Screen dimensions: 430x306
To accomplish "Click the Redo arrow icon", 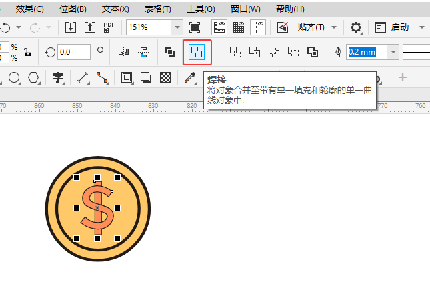I will tap(35, 27).
